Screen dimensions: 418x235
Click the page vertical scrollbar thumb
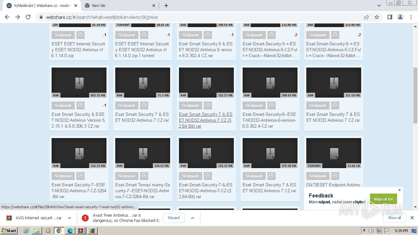coord(415,95)
